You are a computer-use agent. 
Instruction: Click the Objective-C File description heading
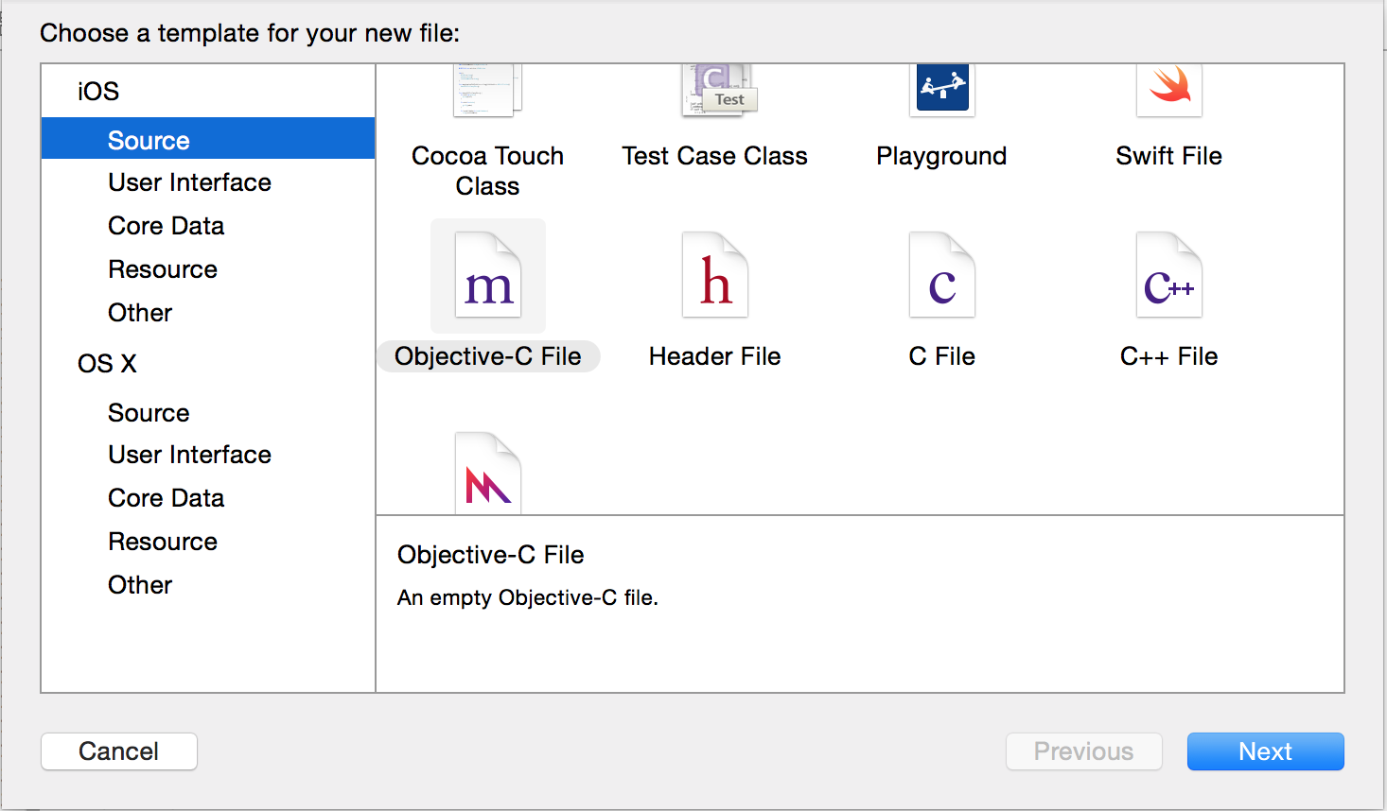click(x=491, y=555)
